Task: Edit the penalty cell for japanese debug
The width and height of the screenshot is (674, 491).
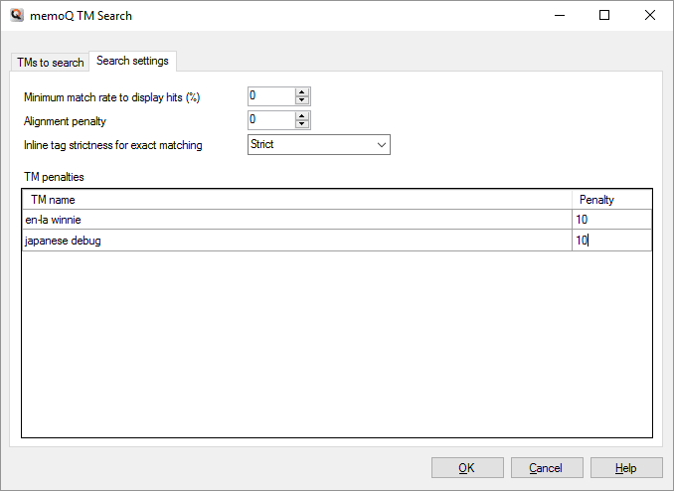Action: (x=611, y=241)
